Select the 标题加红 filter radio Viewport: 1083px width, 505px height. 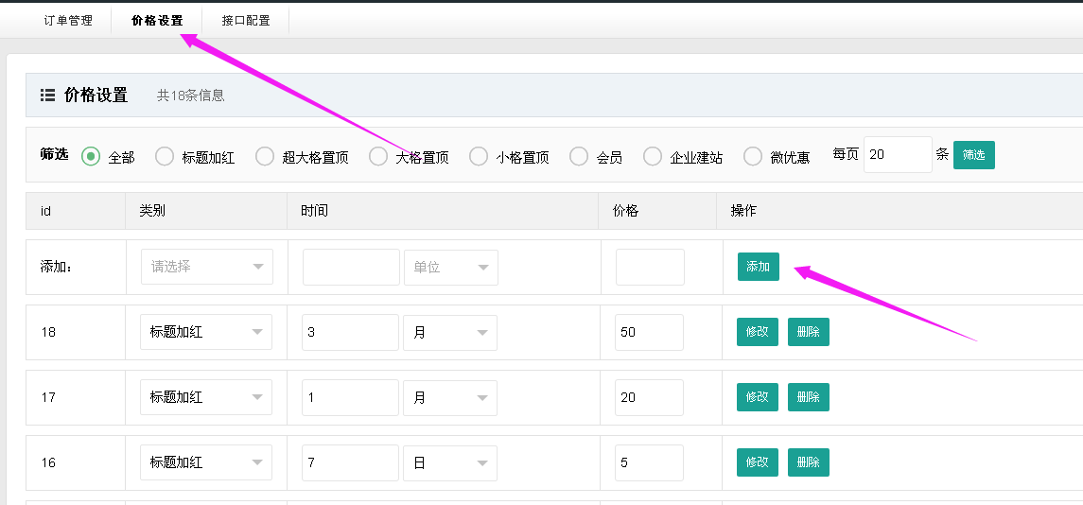click(x=165, y=157)
